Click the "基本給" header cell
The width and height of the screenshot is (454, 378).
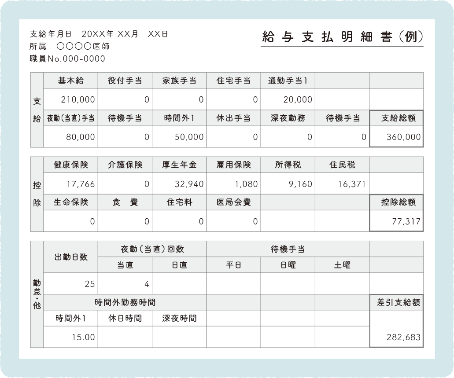(70, 81)
